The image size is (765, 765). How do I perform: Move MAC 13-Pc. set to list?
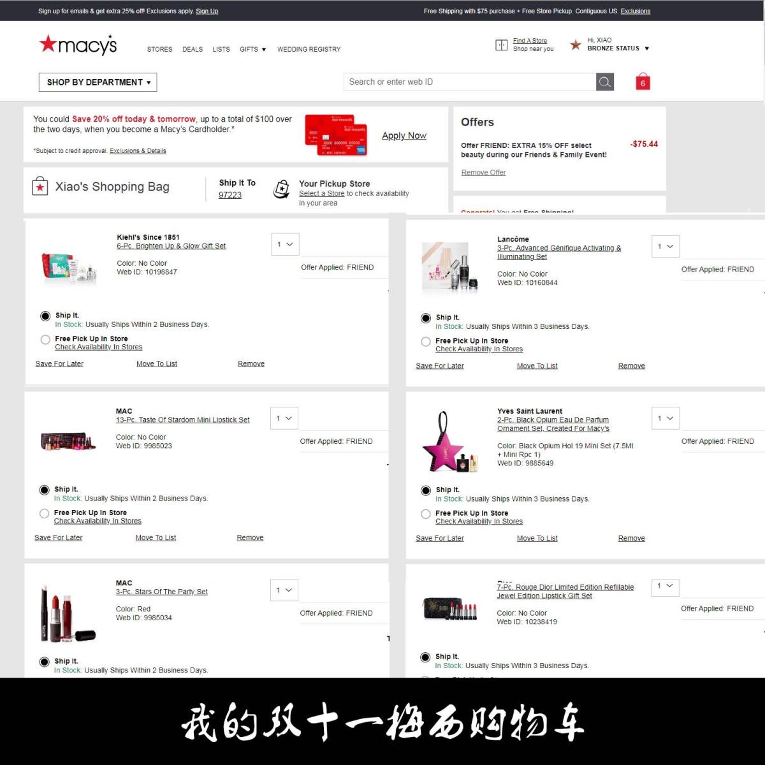[x=156, y=538]
